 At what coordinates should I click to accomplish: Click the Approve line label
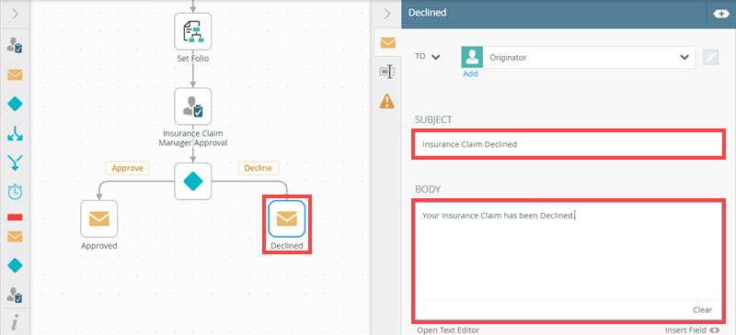pos(127,168)
